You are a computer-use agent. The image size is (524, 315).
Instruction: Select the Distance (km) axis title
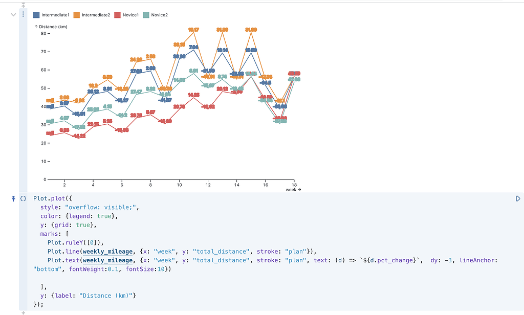[52, 27]
